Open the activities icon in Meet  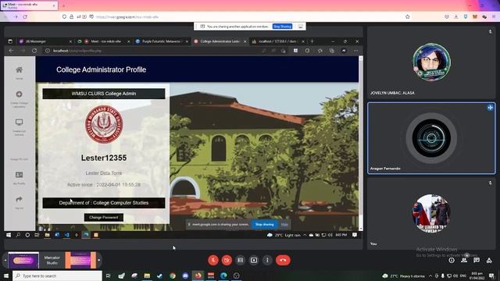click(489, 260)
